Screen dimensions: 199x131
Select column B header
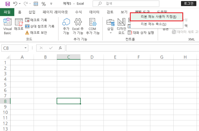[x=45, y=57]
